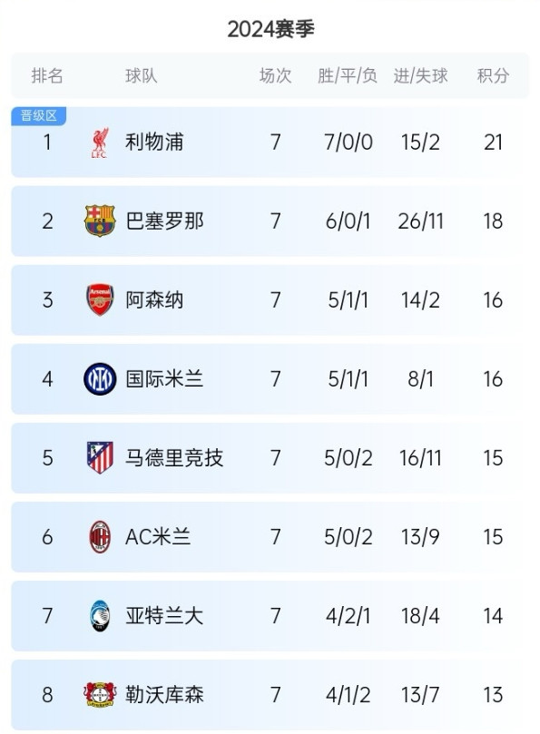The height and width of the screenshot is (734, 540).
Task: Select Arsenal's 16 points value
Action: [493, 300]
